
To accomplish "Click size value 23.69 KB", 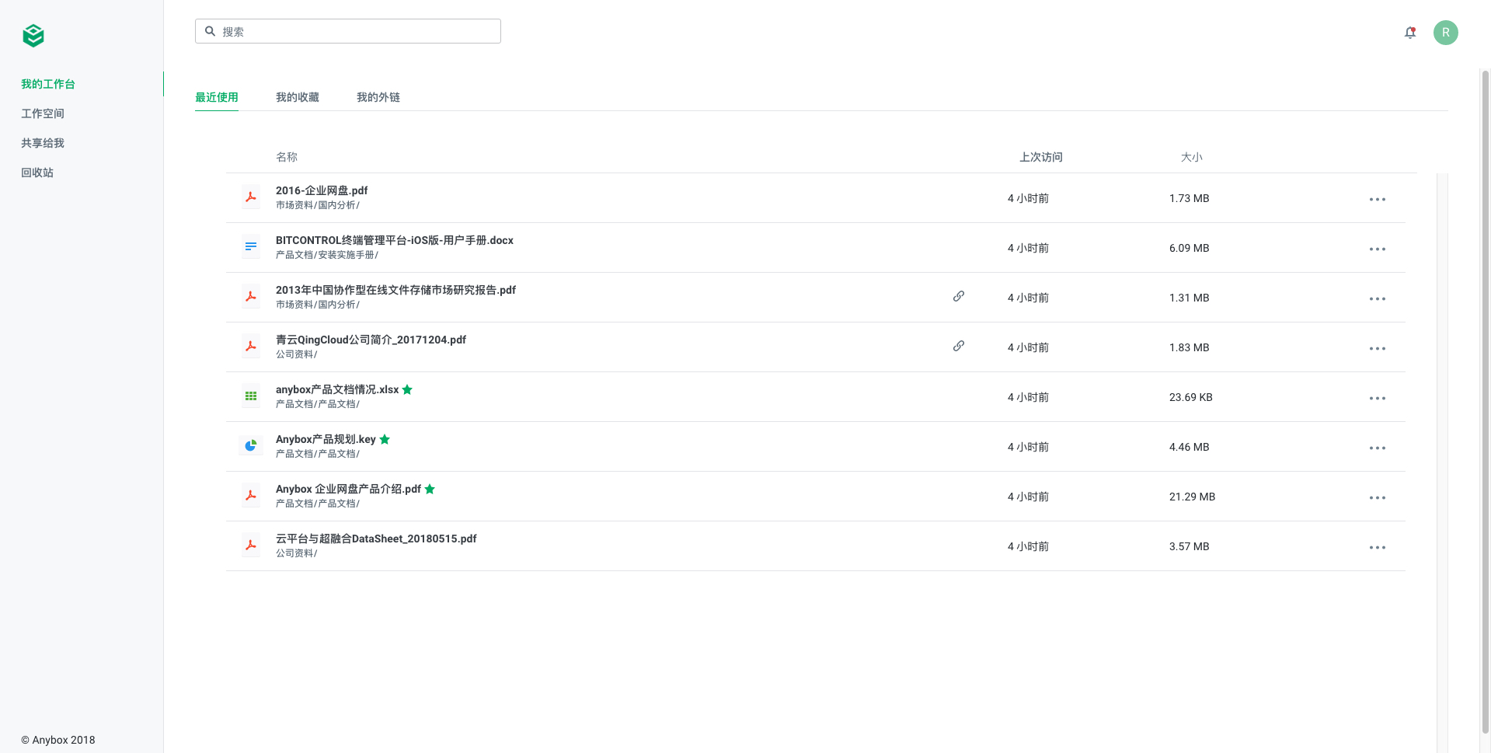I will [1190, 397].
